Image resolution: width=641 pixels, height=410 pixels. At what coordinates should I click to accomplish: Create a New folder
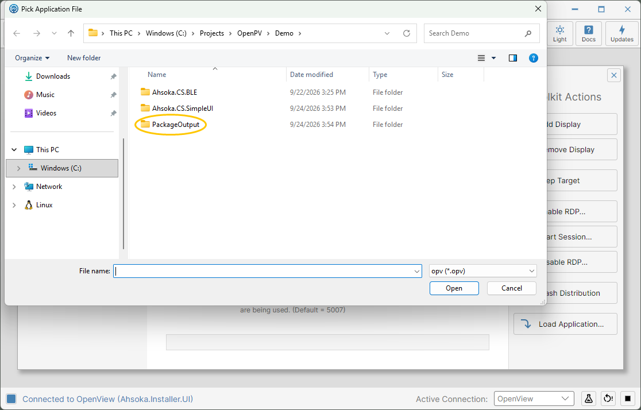84,58
